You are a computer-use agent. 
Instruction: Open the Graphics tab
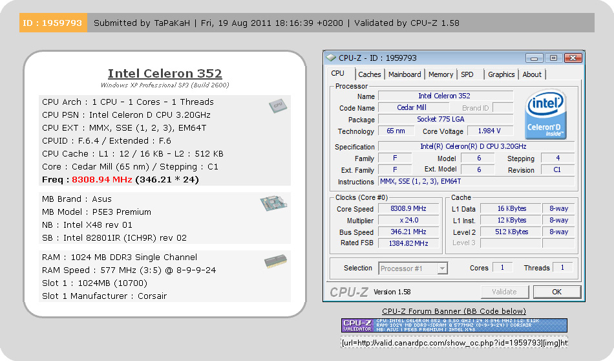click(501, 74)
